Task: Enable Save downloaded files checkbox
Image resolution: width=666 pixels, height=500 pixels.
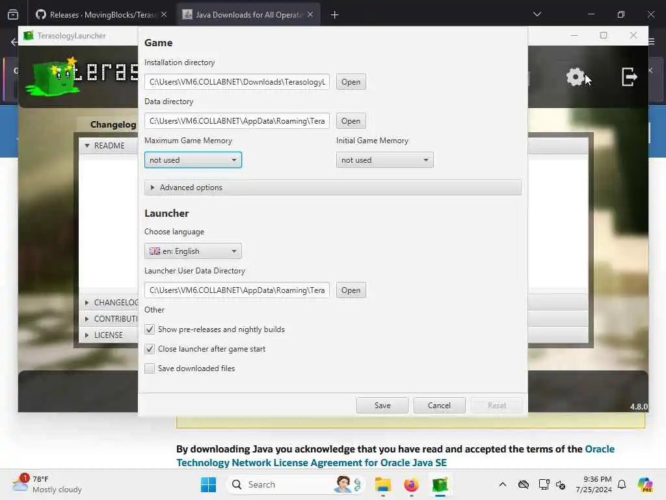Action: (x=150, y=368)
